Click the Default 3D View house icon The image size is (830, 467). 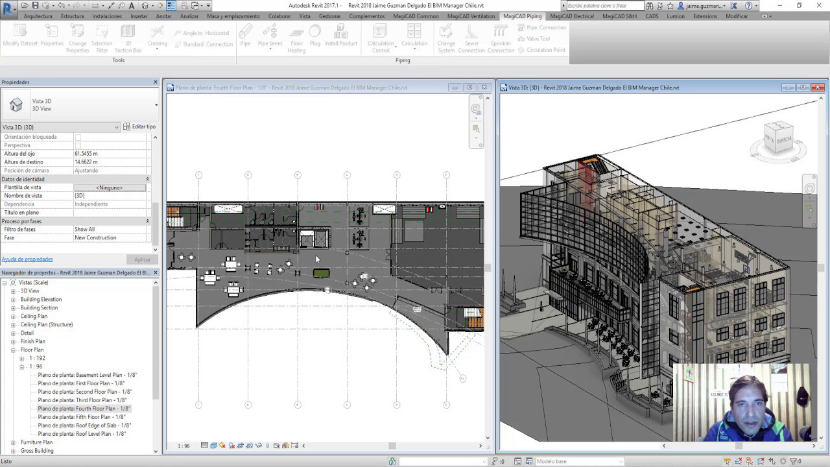145,5
